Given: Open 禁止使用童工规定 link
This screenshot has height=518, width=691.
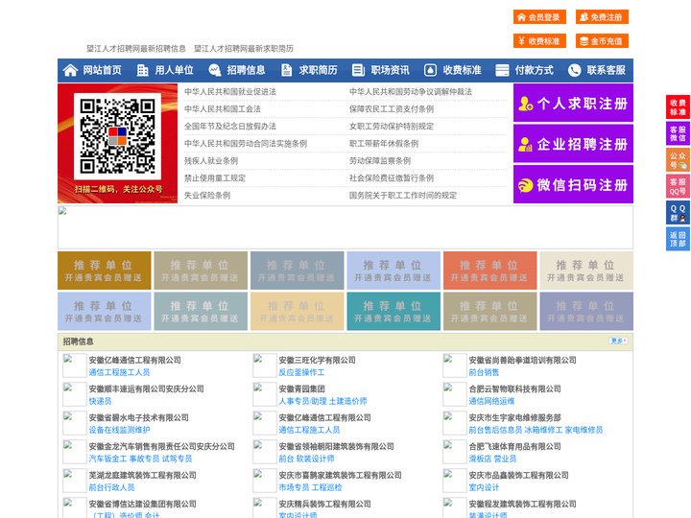Looking at the screenshot, I should pyautogui.click(x=215, y=178).
